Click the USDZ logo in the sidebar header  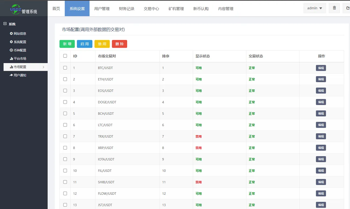click(15, 9)
